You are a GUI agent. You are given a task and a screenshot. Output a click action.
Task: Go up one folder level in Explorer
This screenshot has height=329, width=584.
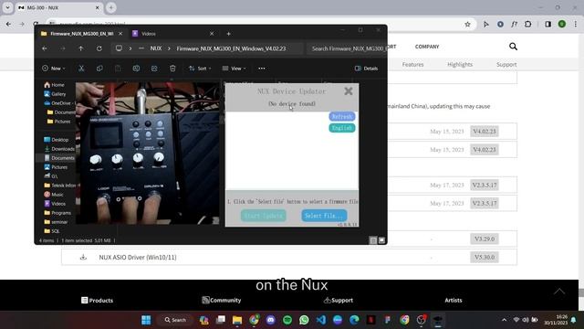(x=81, y=48)
